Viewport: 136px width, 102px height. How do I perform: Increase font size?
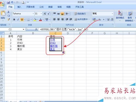pyautogui.click(x=45, y=14)
